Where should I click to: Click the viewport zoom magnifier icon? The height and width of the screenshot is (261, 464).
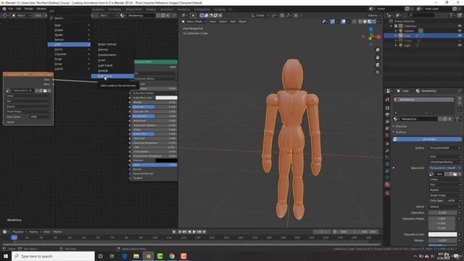pyautogui.click(x=377, y=50)
